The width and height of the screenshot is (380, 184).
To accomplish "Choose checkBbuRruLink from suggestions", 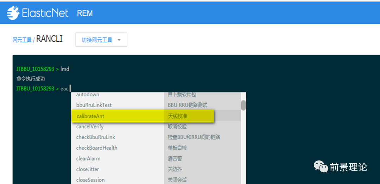I will pos(96,137).
